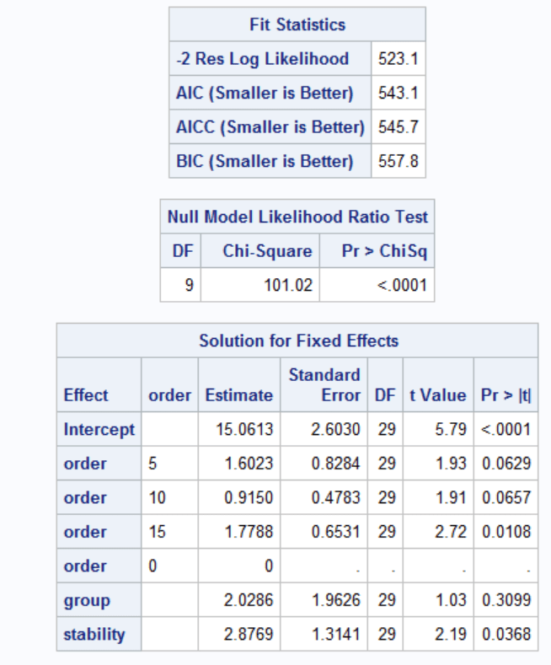551x665 pixels.
Task: Select the standard error 1.3141
Action: (x=335, y=635)
